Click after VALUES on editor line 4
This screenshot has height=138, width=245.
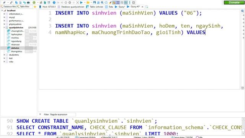205,32
